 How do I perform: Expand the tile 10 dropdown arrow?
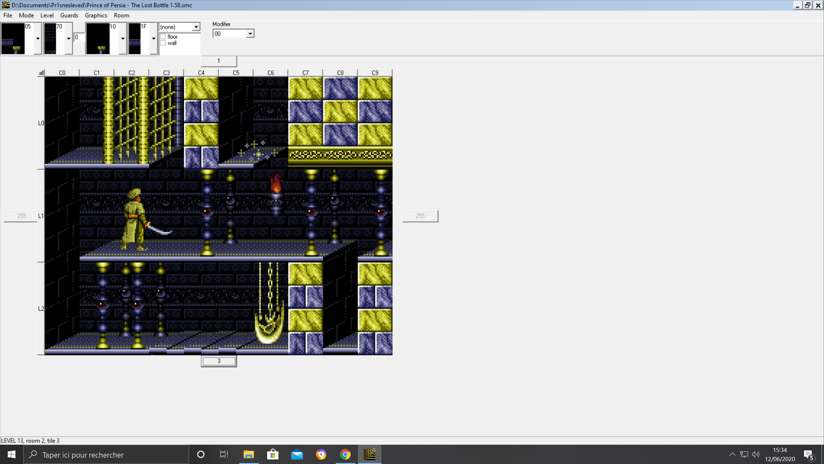(x=123, y=38)
